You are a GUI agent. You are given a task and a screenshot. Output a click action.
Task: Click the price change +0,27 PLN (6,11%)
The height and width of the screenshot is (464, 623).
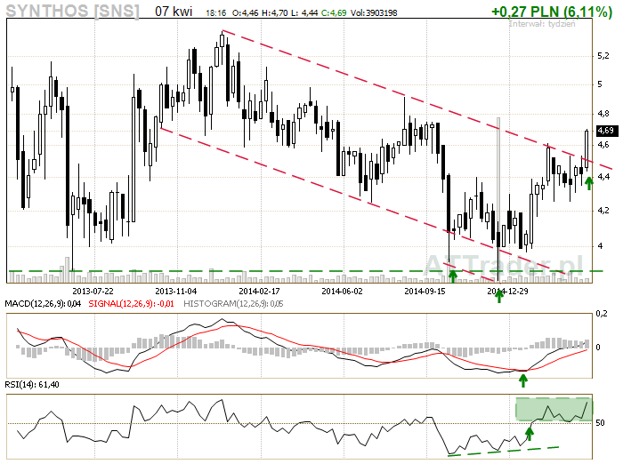[552, 12]
